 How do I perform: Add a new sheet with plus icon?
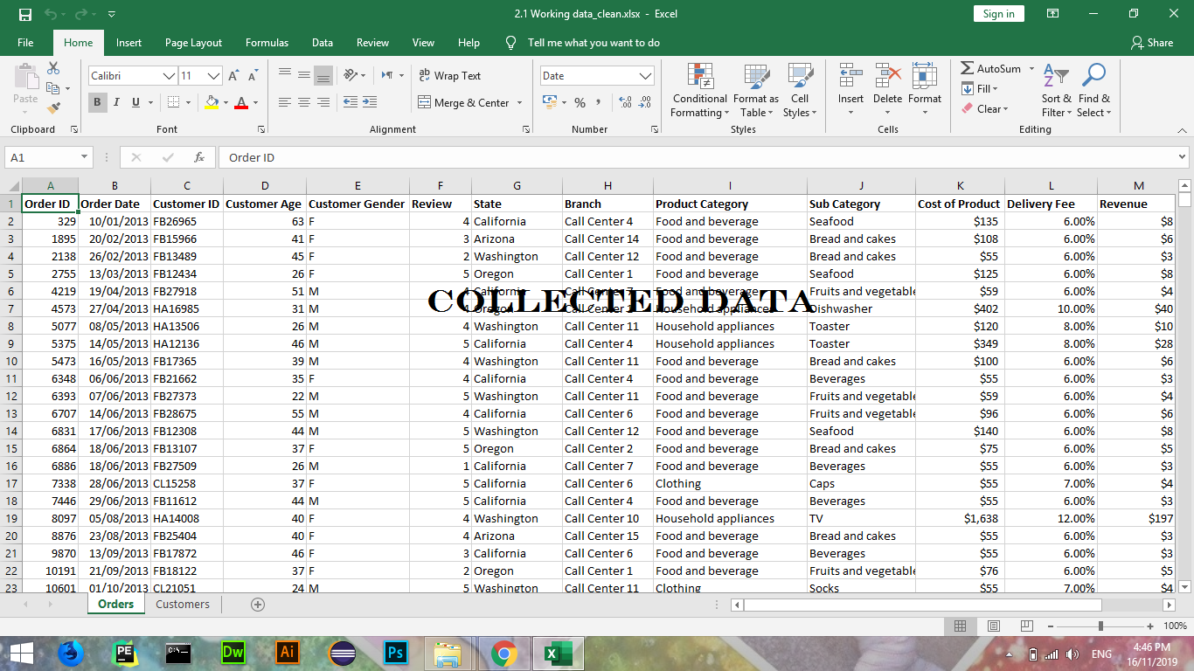click(257, 605)
